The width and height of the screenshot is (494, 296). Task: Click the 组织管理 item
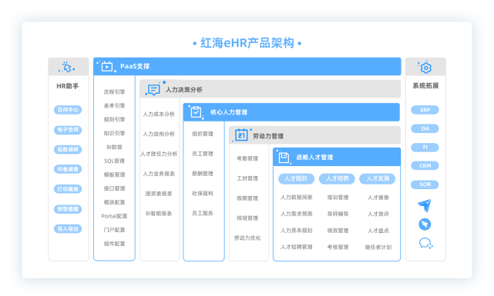pyautogui.click(x=203, y=134)
